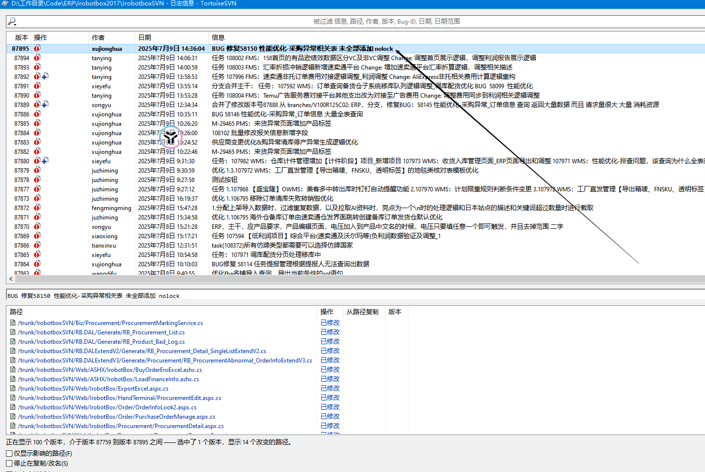Click the left arrow of the log list's horizontal scrollbar
The image size is (705, 472).
click(11, 279)
